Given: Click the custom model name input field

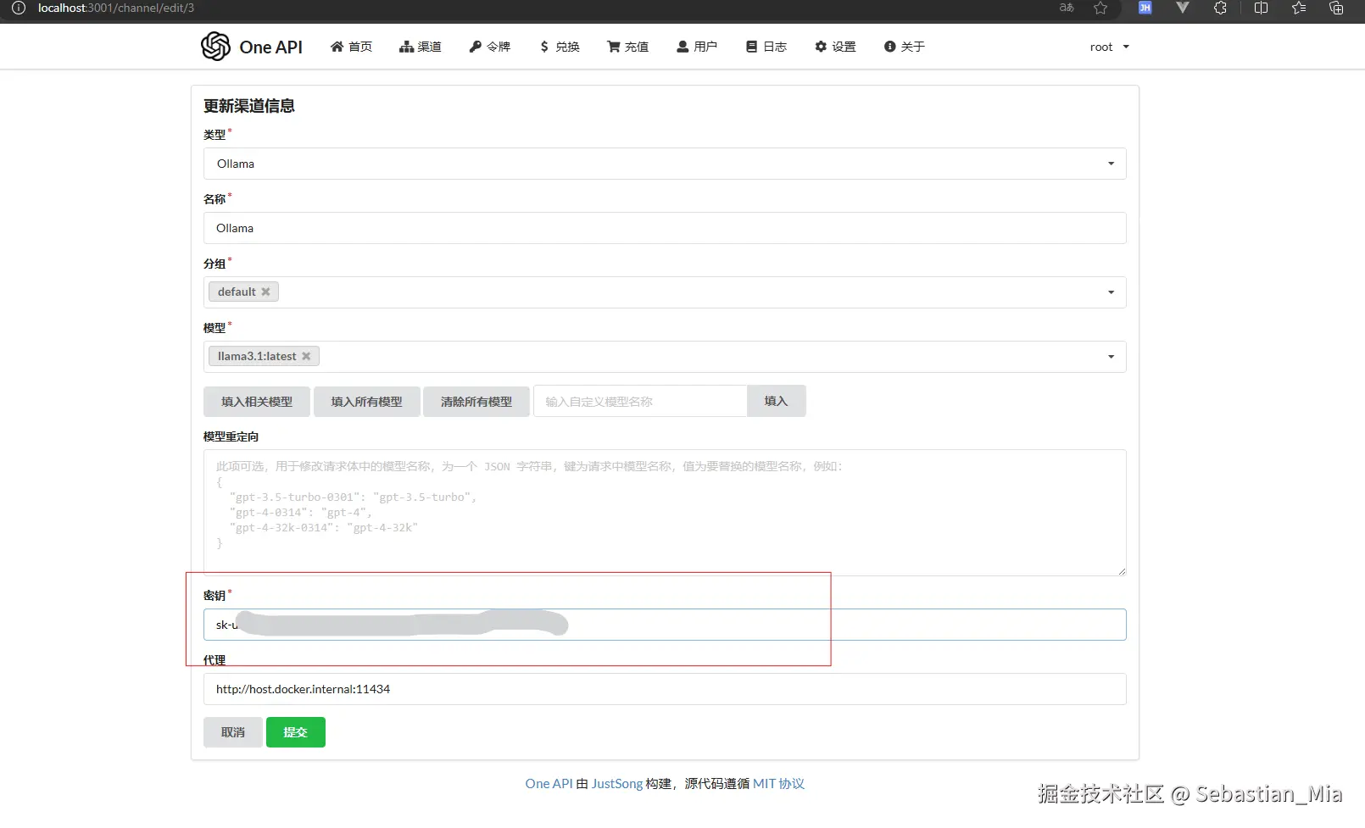Looking at the screenshot, I should [x=640, y=401].
